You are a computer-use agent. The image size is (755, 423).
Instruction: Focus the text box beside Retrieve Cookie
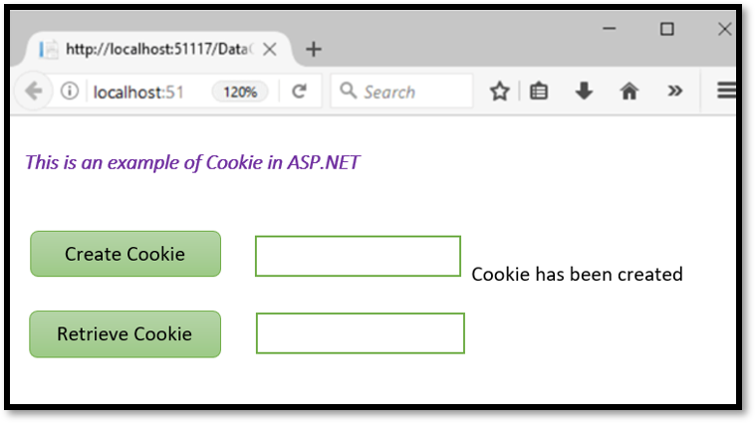pos(360,333)
